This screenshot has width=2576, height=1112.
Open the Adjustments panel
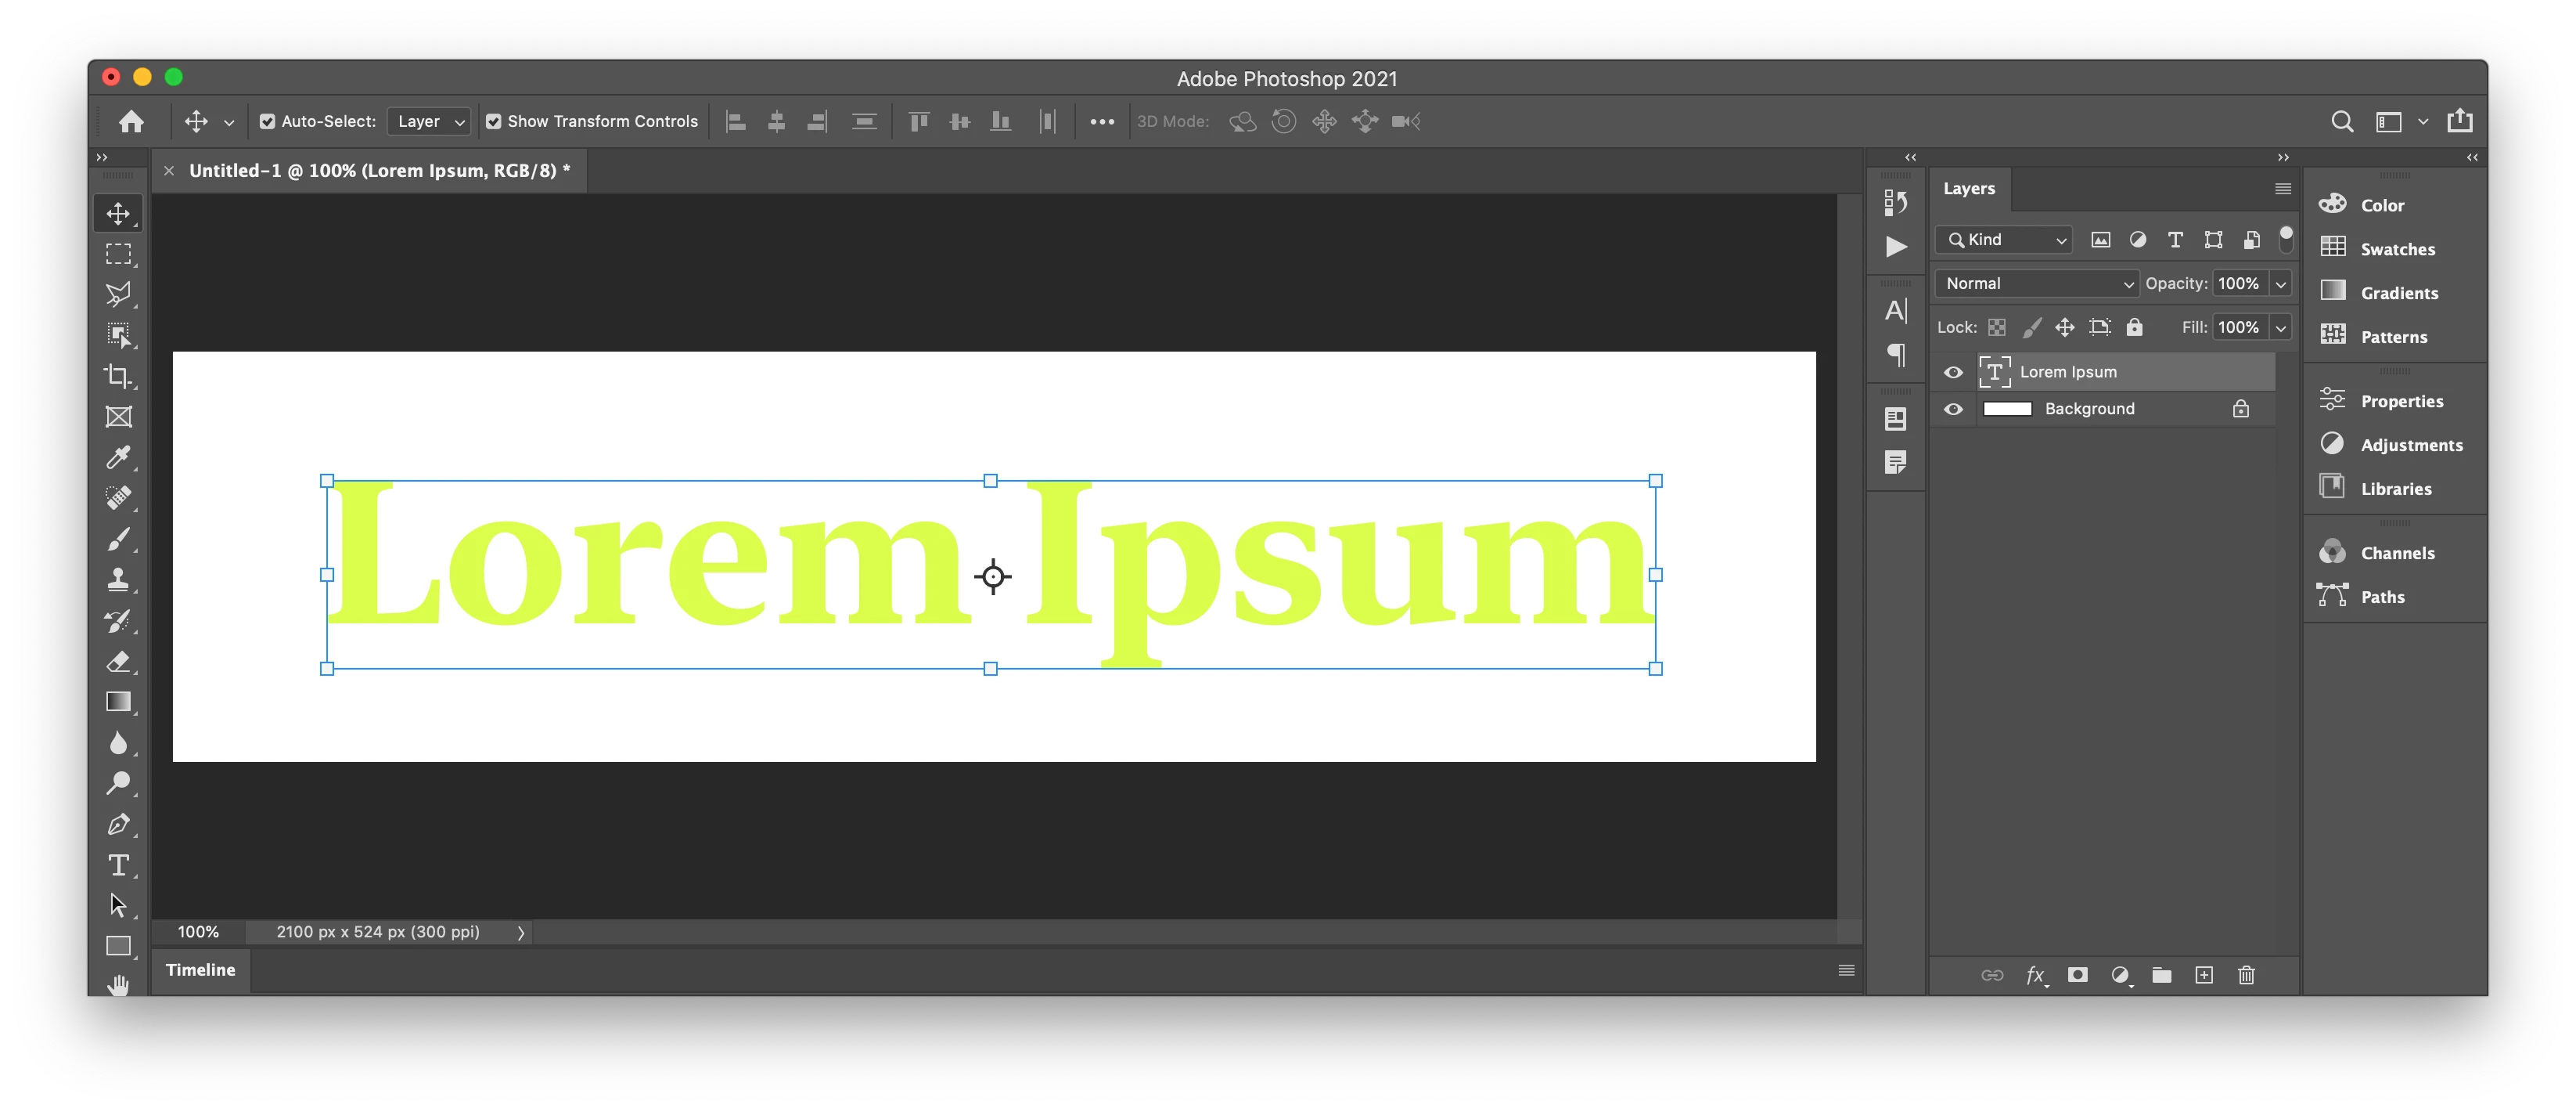(2410, 446)
